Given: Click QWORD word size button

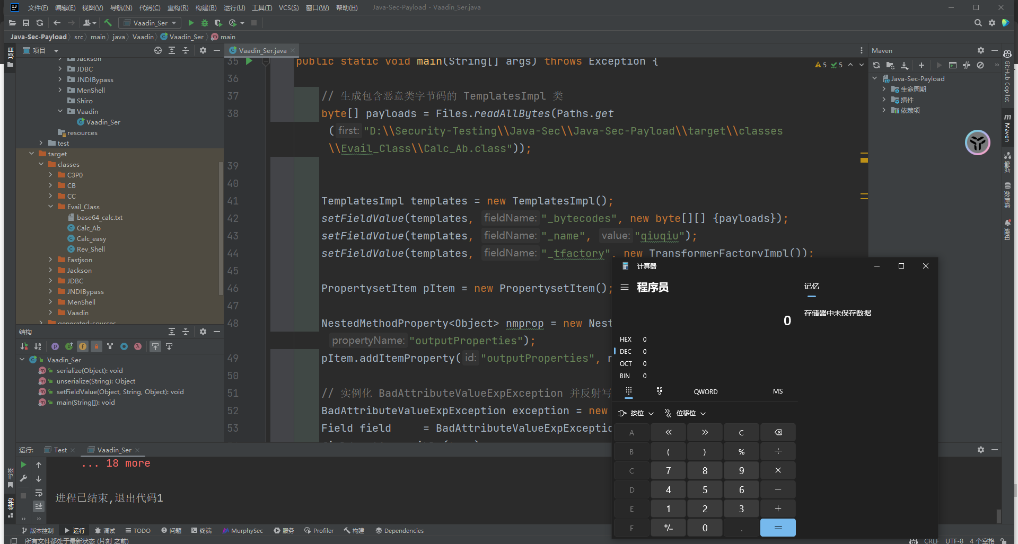Looking at the screenshot, I should tap(706, 391).
